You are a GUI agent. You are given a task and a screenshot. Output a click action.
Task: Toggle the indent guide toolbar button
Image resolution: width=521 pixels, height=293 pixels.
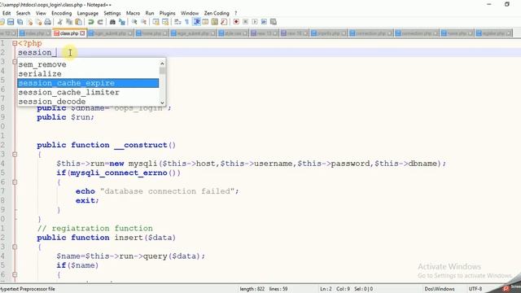click(x=197, y=22)
